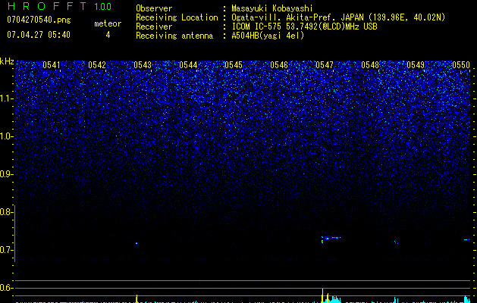The image size is (477, 303).
Task: Click the 0547 time marker
Action: click(x=325, y=65)
